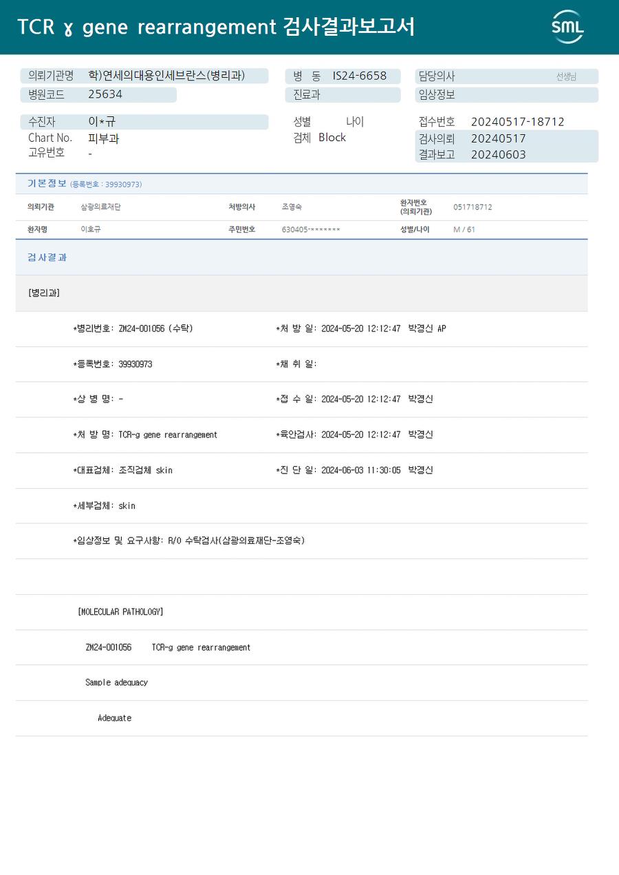Viewport: 619px width, 875px height.
Task: Select patient number '051718712'
Action: pos(473,207)
